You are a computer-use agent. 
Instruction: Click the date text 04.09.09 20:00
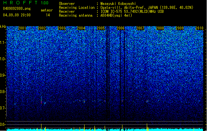coord(17,15)
